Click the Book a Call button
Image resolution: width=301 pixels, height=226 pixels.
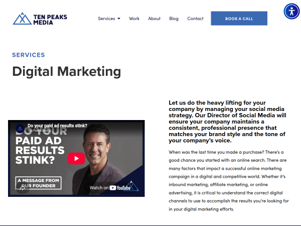click(239, 19)
